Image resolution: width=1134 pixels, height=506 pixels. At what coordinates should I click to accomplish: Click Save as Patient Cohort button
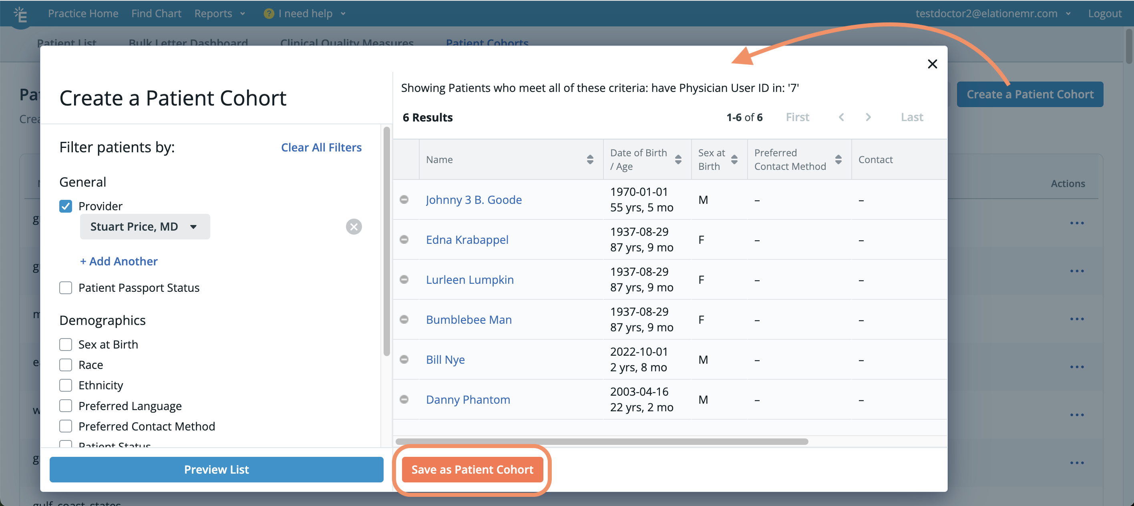472,470
